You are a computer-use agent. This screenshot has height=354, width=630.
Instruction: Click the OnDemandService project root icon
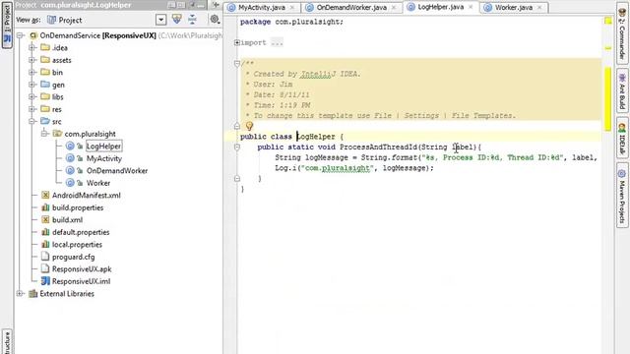(33, 35)
